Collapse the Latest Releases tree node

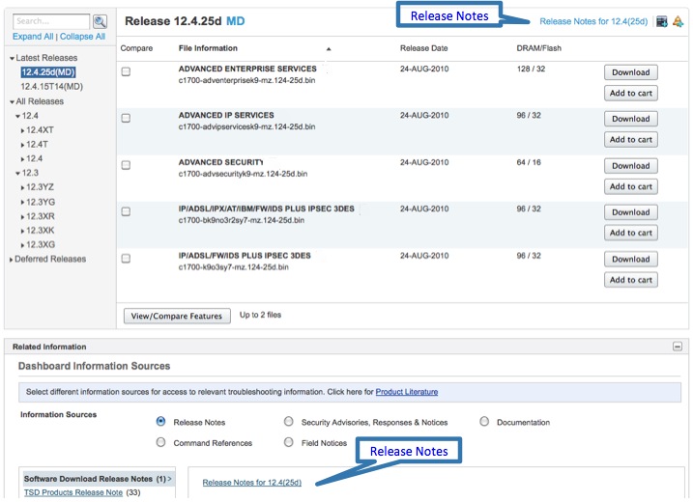coord(12,58)
